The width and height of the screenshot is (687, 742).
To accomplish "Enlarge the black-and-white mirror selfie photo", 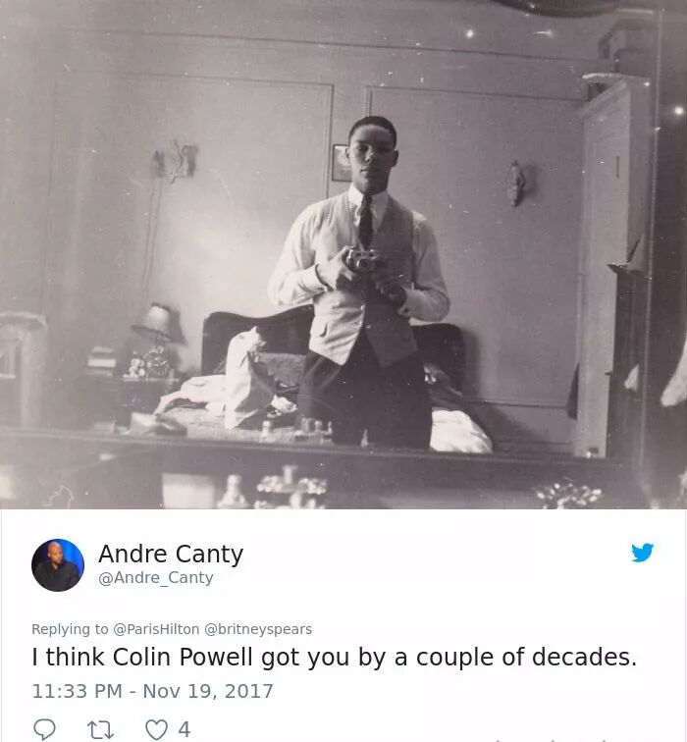I will coord(343,254).
